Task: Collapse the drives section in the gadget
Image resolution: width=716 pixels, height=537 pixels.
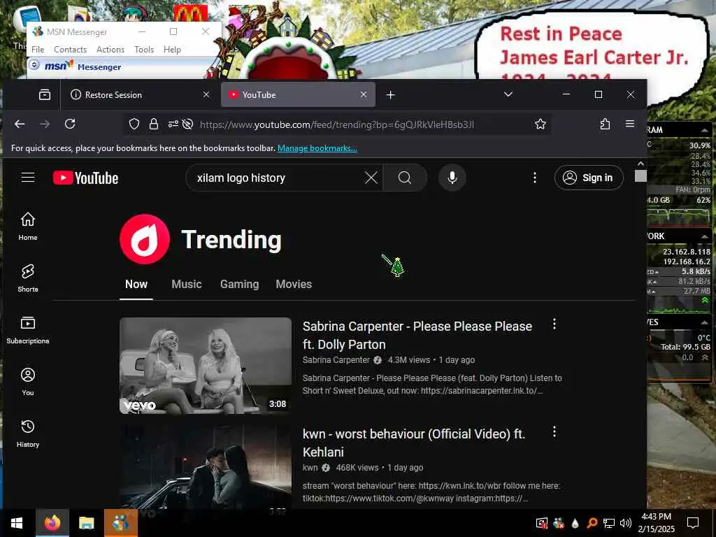Action: pyautogui.click(x=705, y=322)
